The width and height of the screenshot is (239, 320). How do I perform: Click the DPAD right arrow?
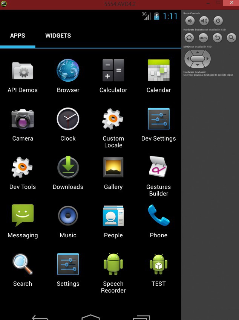208,59
